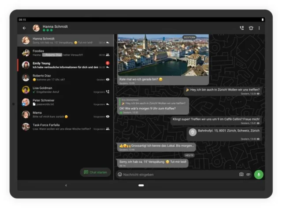
Task: Click the GESTERN date label
Action: pos(189,37)
